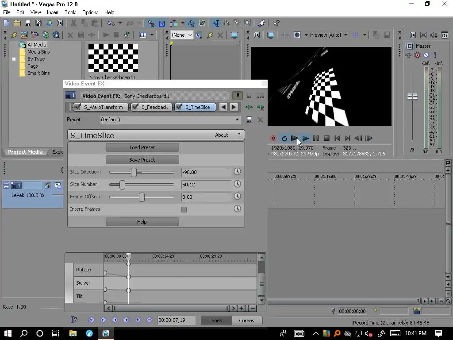
Task: Open the overlays dropdown arrow in preview toolbar
Action: point(365,35)
